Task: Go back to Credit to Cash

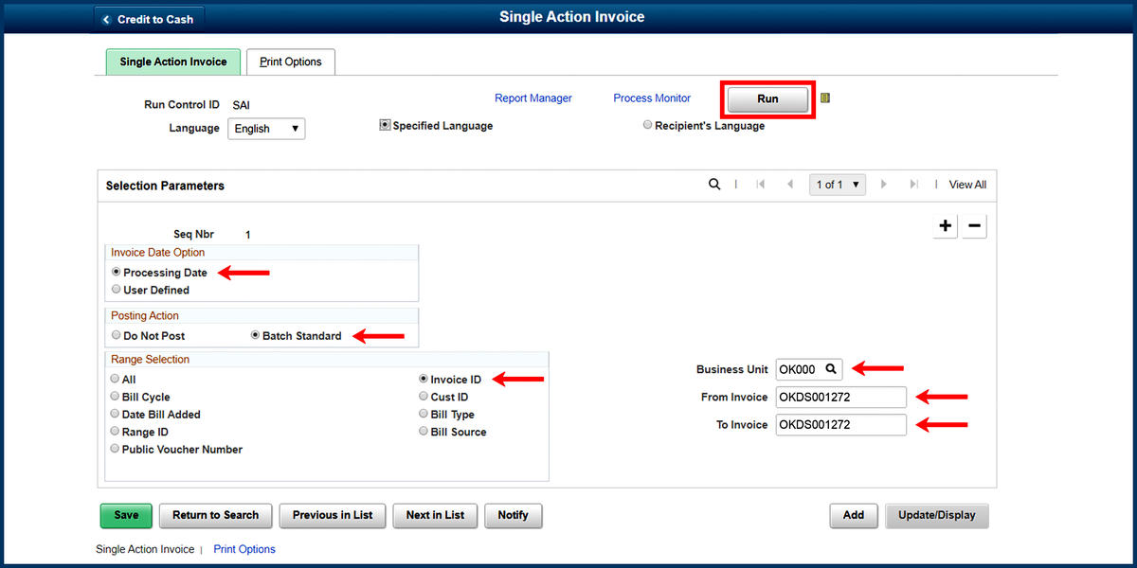Action: (148, 19)
